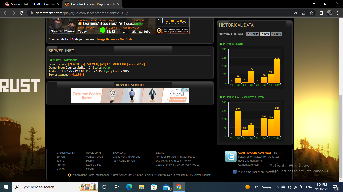Open Microsoft Store from taskbar
Viewport: 343px width, 192px height.
(154, 187)
